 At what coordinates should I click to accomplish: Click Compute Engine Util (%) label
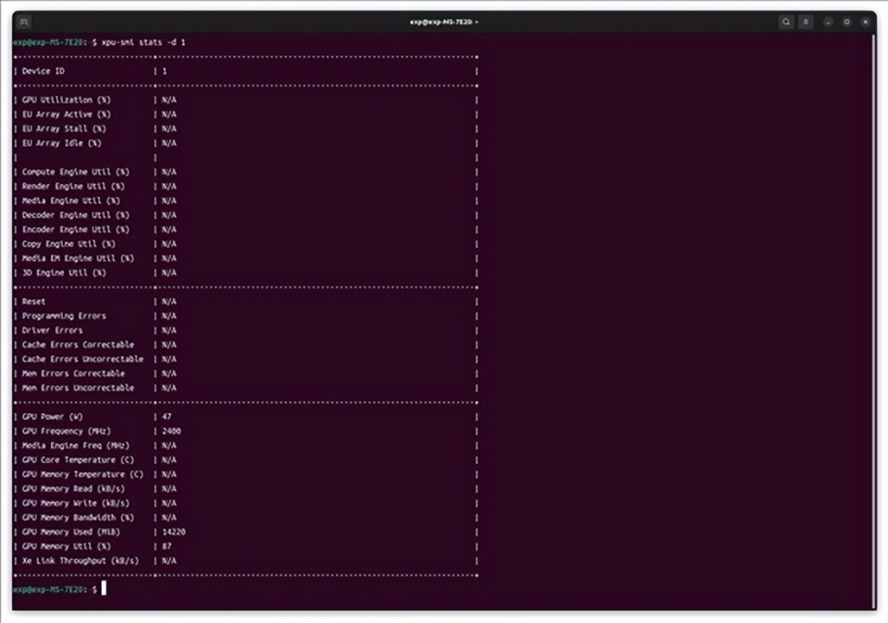(x=75, y=172)
